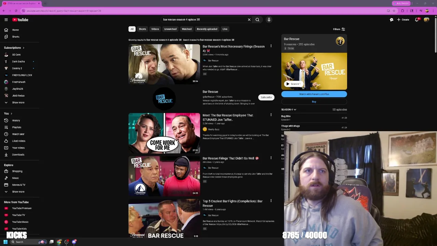
Task: Open Most Necessary Firings video thumbnail
Action: [x=164, y=64]
